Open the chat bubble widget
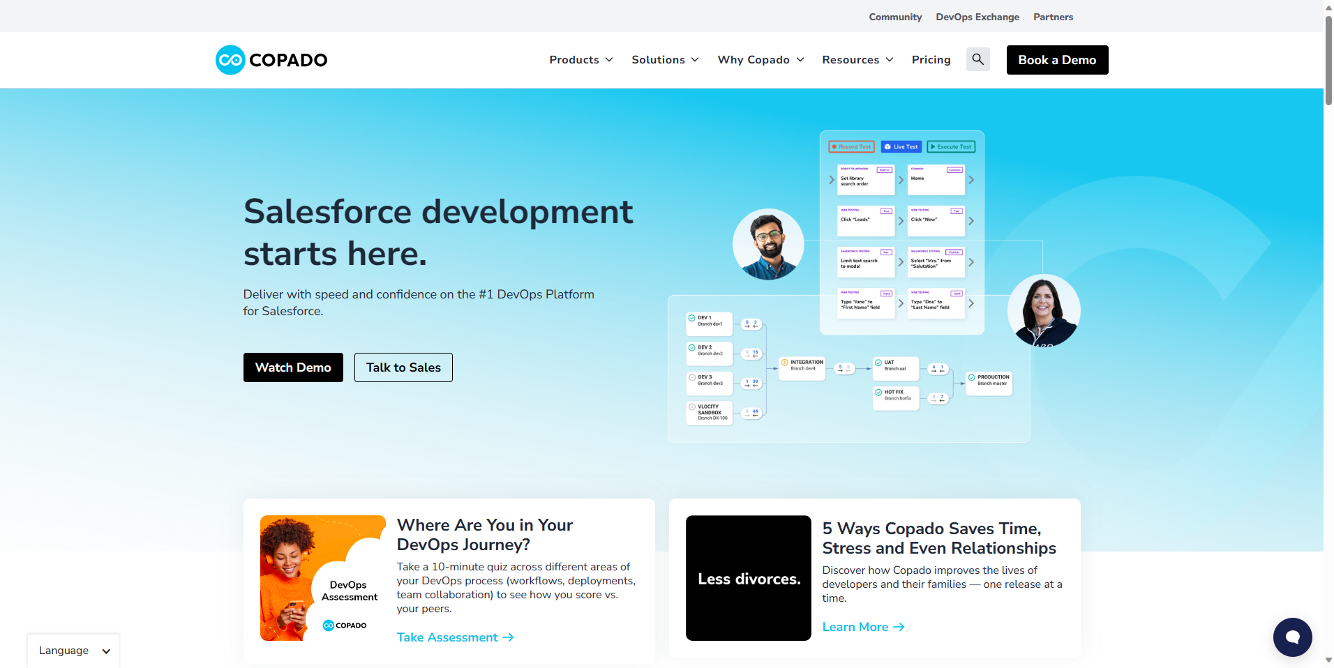 pos(1292,637)
